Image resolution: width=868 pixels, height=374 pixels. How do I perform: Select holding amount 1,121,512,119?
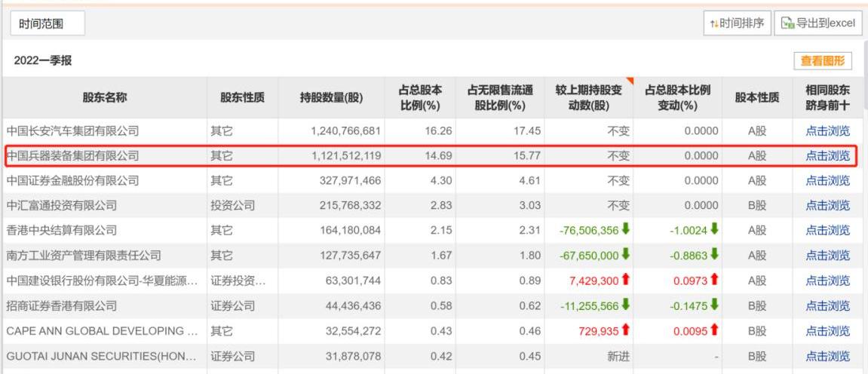pos(346,156)
